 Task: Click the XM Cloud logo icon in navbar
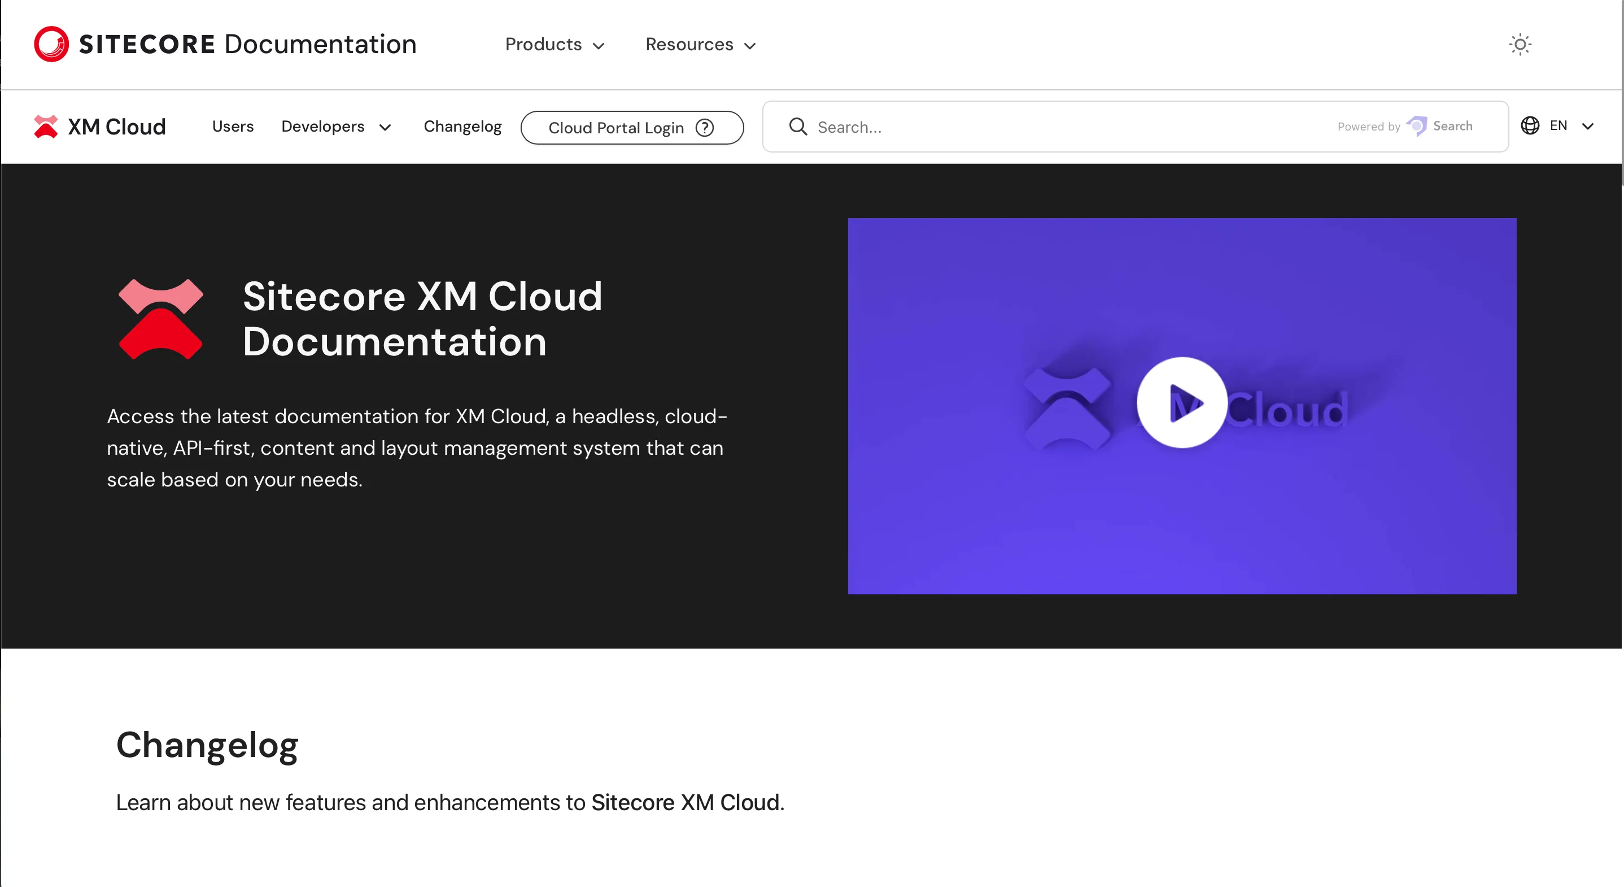(x=46, y=127)
